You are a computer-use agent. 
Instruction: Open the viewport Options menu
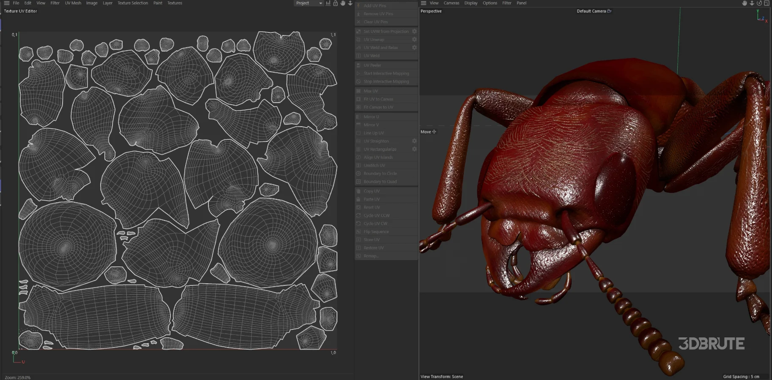point(490,3)
